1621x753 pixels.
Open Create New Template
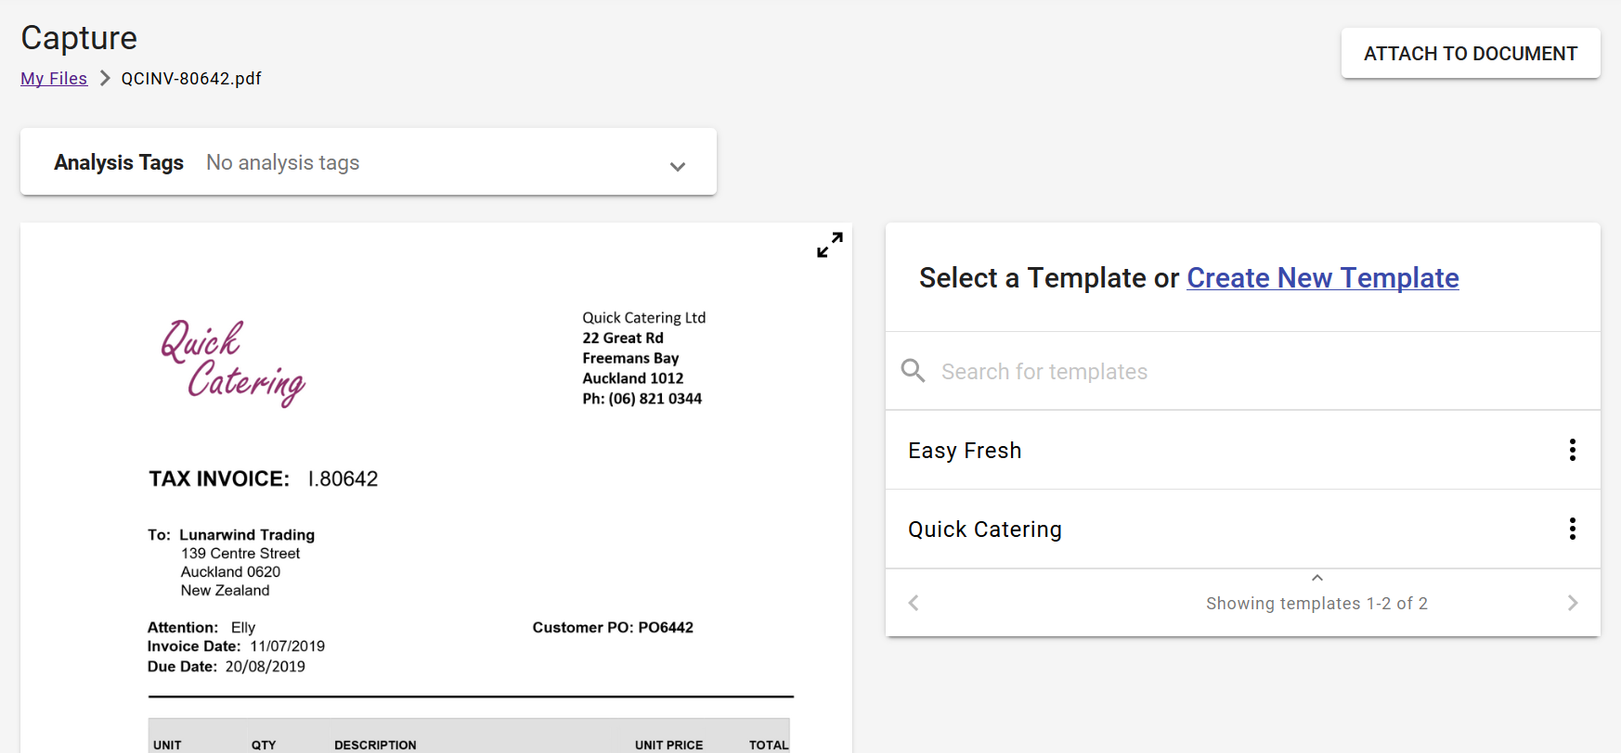pos(1322,277)
